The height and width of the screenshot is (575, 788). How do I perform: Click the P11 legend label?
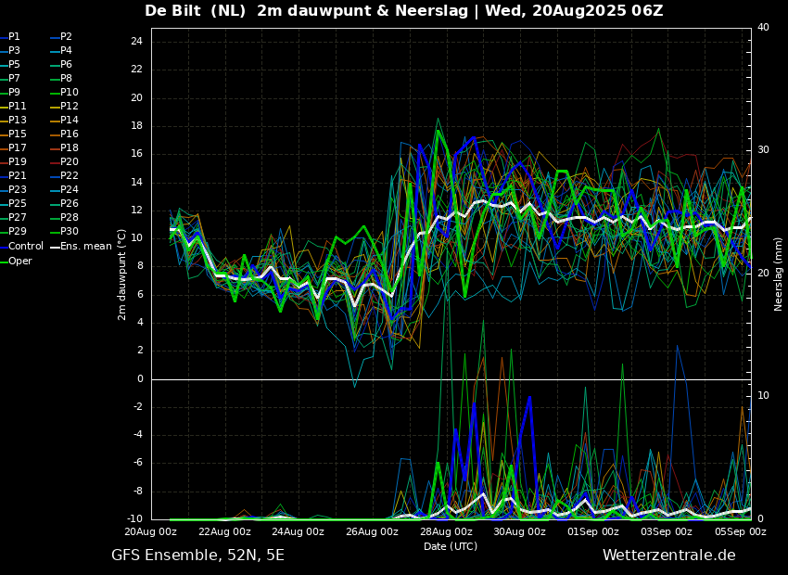tap(17, 106)
